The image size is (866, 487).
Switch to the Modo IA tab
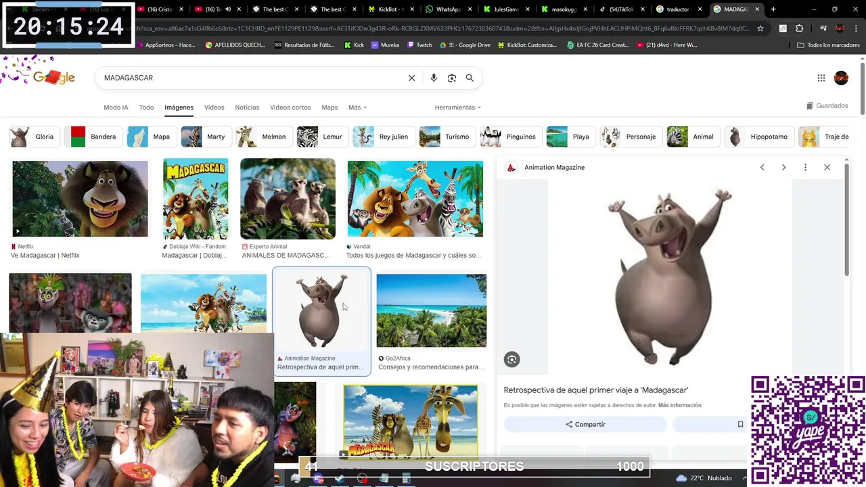click(116, 108)
